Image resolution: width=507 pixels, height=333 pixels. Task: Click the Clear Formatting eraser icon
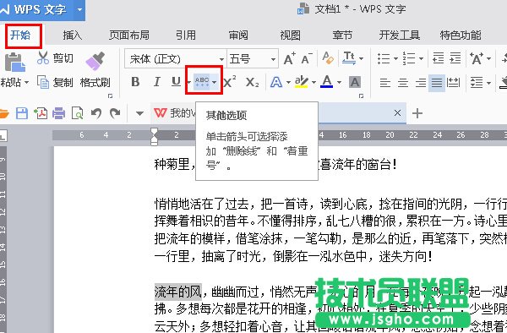328,58
